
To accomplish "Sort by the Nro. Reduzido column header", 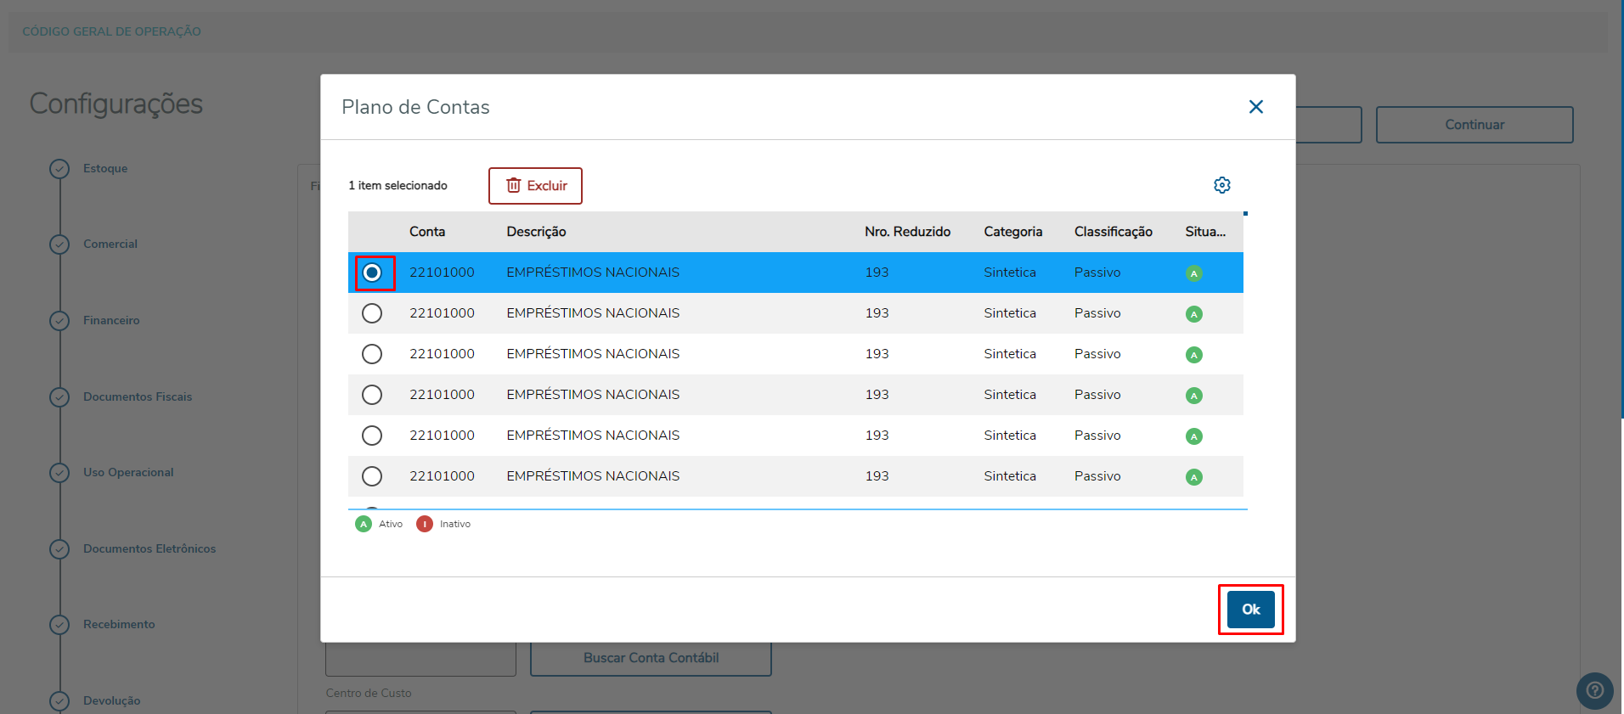I will pyautogui.click(x=907, y=232).
